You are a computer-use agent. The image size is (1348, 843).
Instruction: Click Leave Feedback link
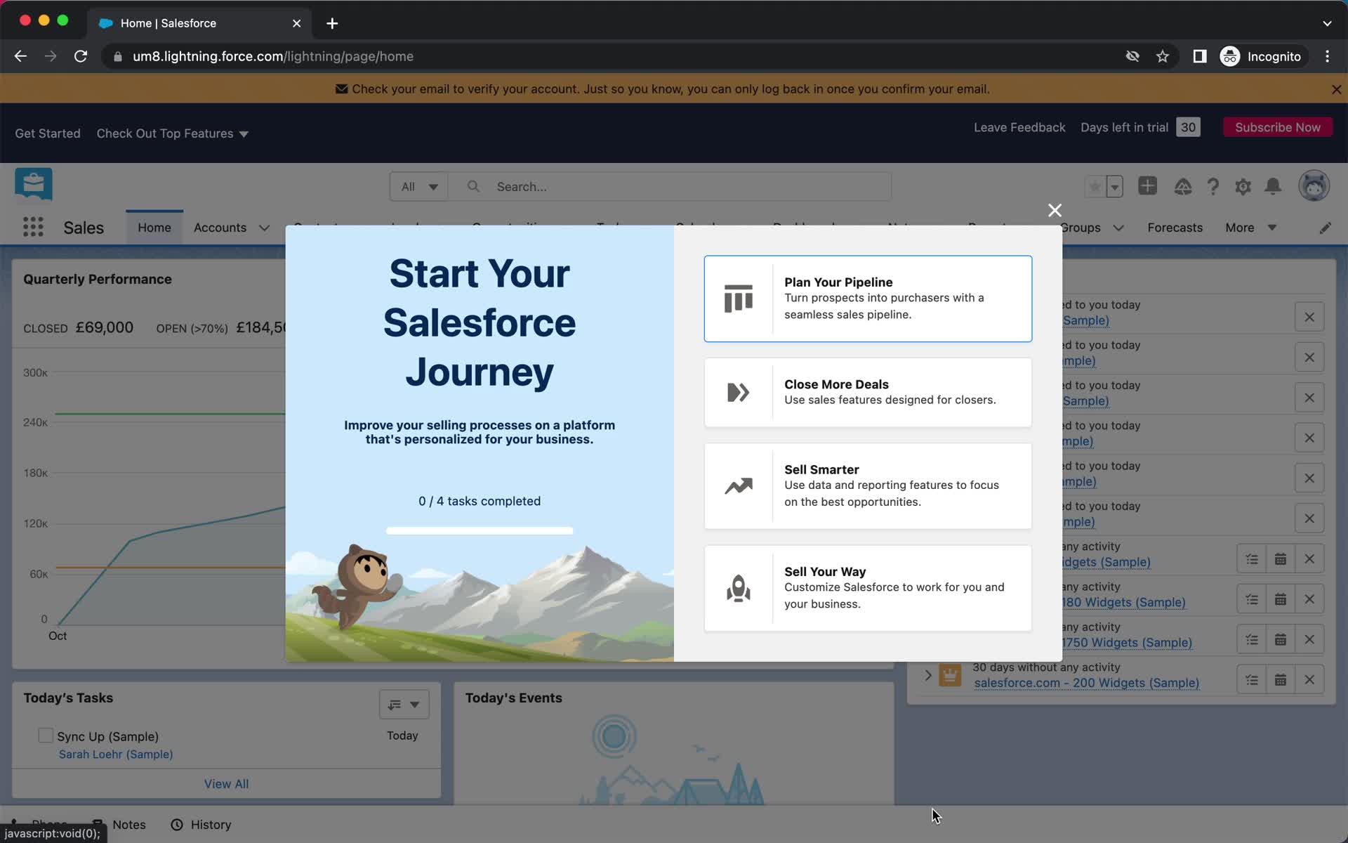[x=1019, y=127]
